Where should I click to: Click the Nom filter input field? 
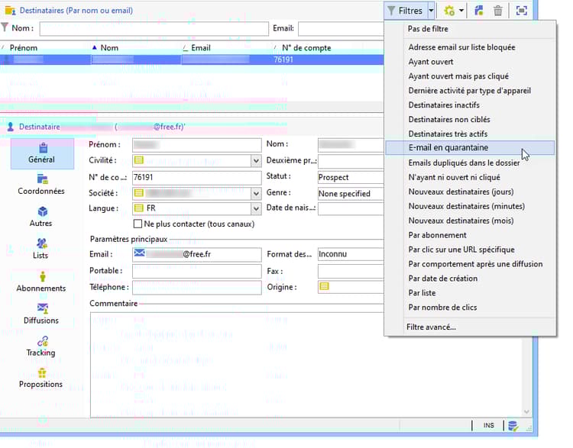(x=154, y=29)
